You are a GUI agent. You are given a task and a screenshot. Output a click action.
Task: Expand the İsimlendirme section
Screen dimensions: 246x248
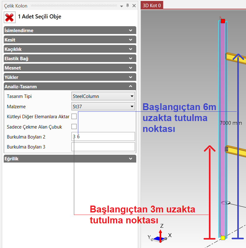(x=70, y=30)
